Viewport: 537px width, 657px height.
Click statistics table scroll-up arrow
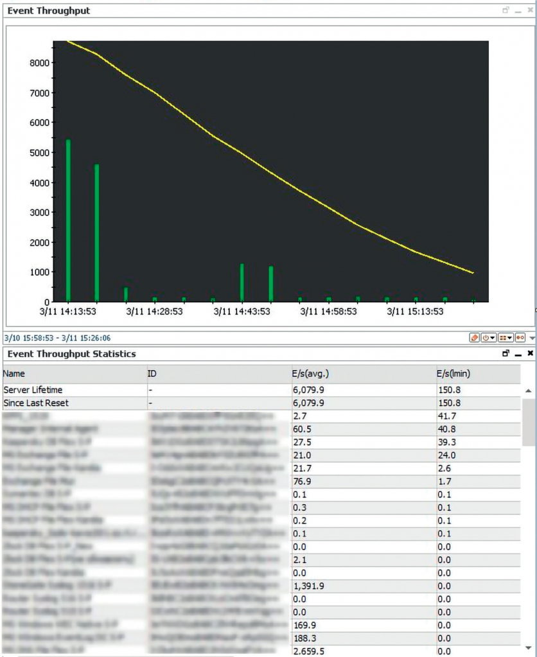click(x=529, y=390)
